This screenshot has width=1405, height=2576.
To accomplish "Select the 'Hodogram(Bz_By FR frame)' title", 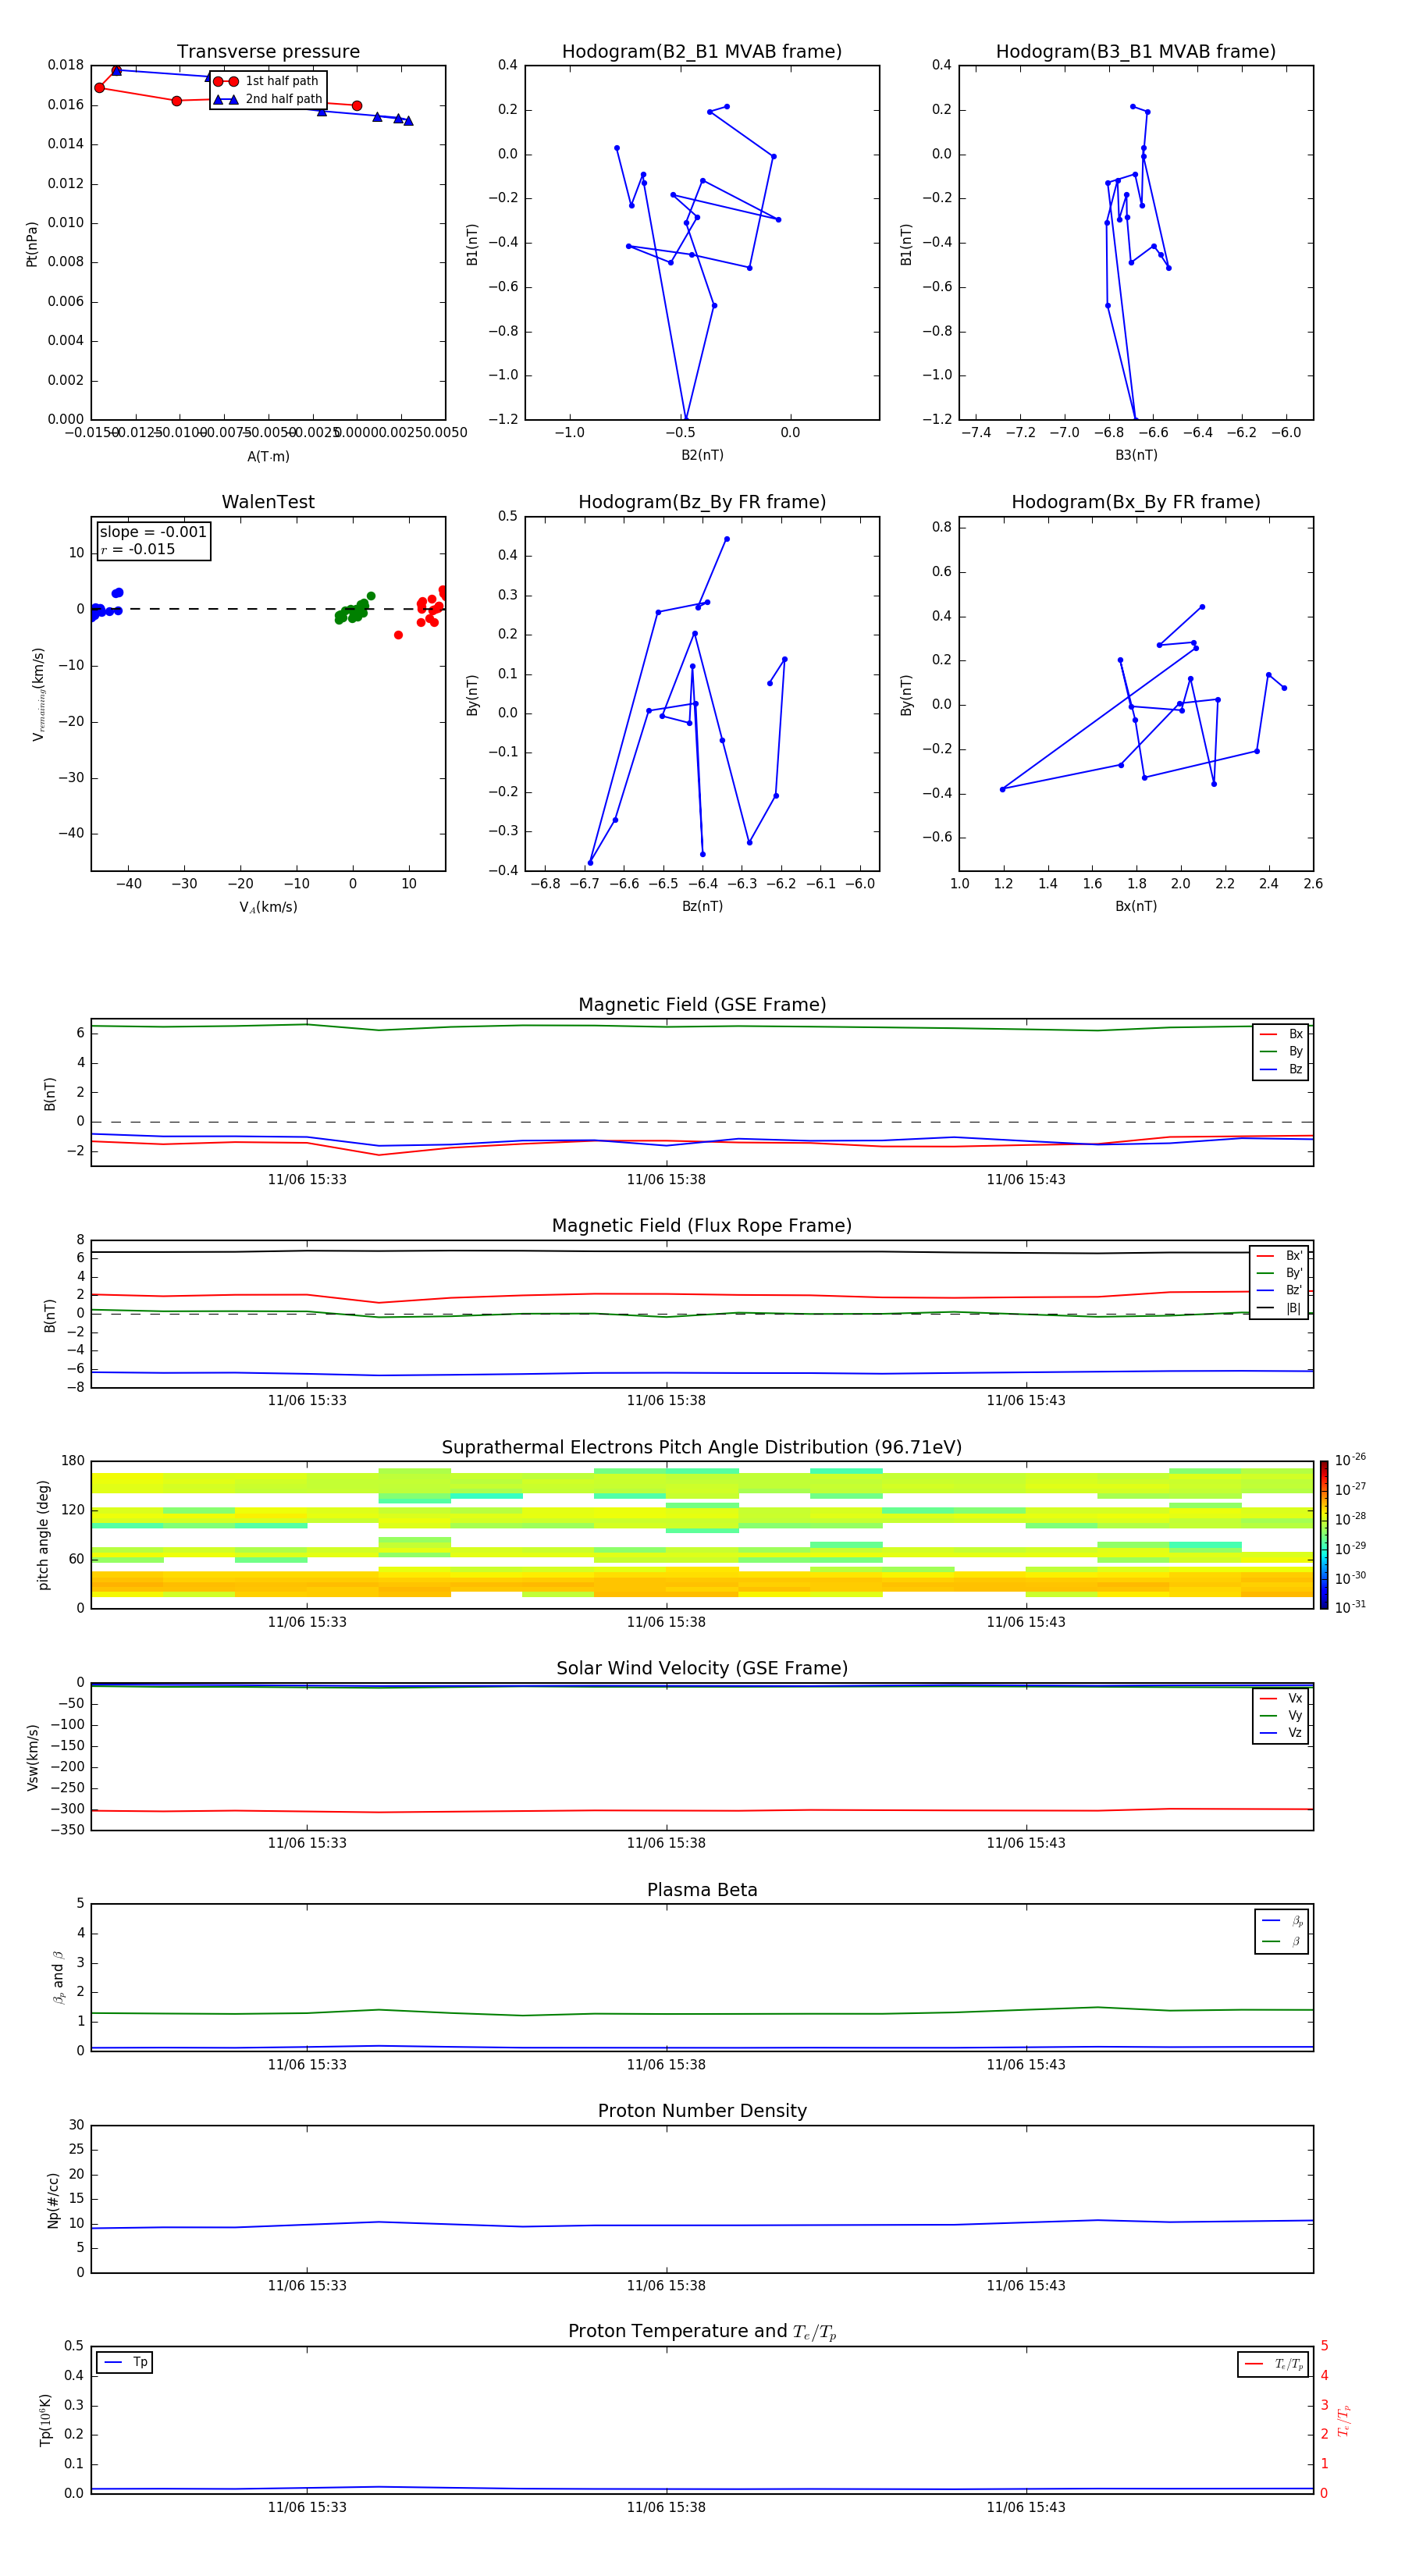I will click(702, 502).
